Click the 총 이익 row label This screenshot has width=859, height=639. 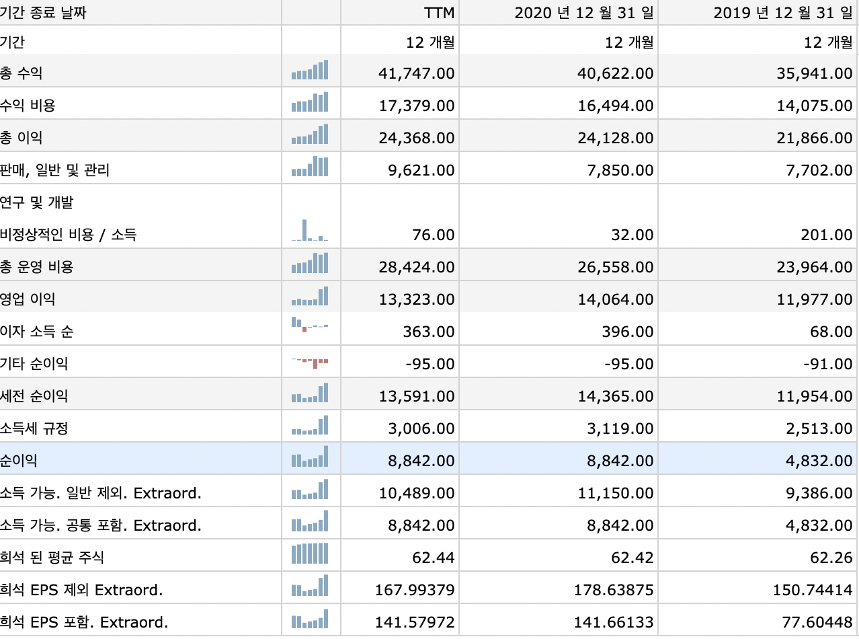[21, 137]
